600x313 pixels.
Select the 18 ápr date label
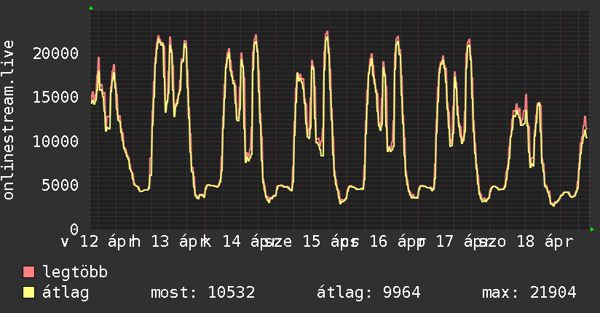tap(544, 242)
